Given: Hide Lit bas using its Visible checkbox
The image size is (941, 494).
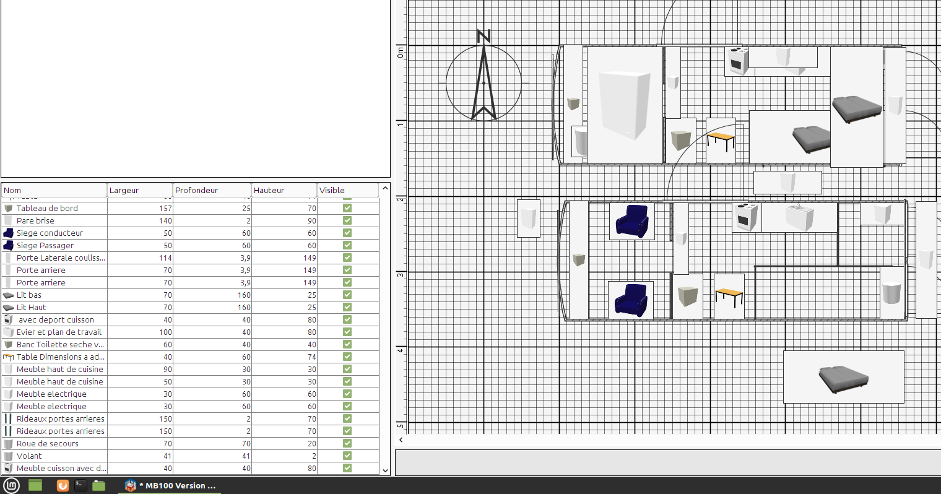Looking at the screenshot, I should pos(347,295).
